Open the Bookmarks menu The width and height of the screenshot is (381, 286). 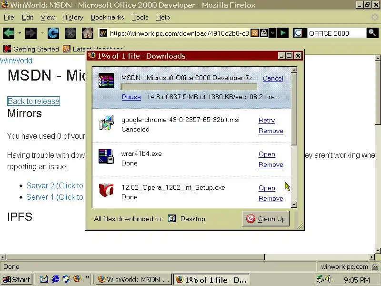[x=108, y=18]
